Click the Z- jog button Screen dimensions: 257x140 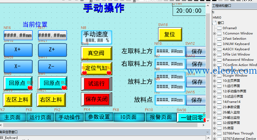point(52,67)
